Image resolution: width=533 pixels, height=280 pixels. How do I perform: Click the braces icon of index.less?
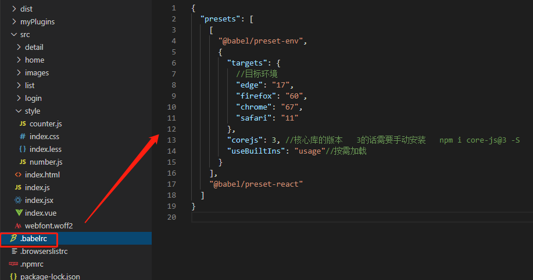(x=23, y=149)
